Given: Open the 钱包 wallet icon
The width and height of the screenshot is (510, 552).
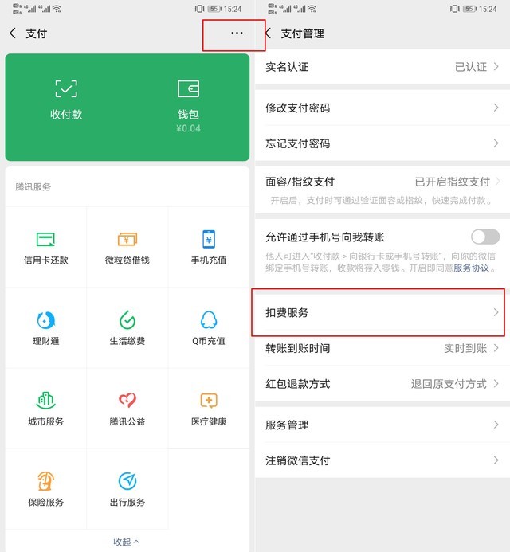Looking at the screenshot, I should point(188,88).
